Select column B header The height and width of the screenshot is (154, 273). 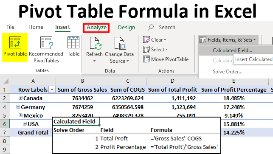pyautogui.click(x=82, y=81)
